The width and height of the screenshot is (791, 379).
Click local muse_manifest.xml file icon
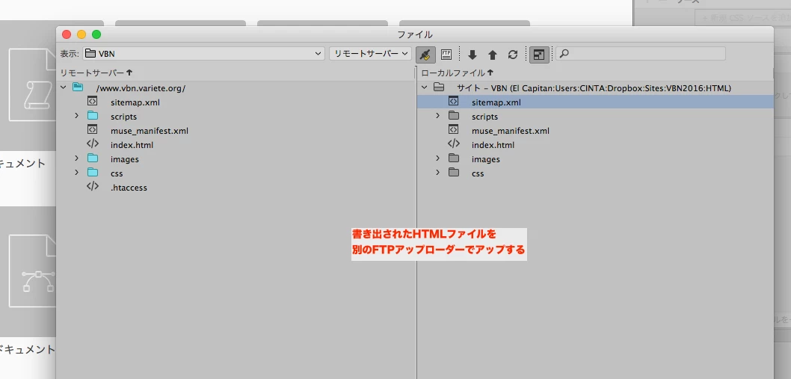(453, 129)
